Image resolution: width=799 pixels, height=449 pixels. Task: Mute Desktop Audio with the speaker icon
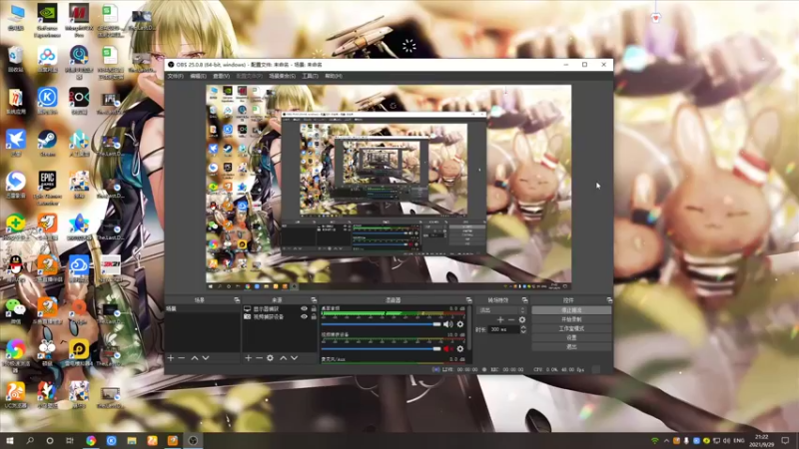(x=447, y=324)
